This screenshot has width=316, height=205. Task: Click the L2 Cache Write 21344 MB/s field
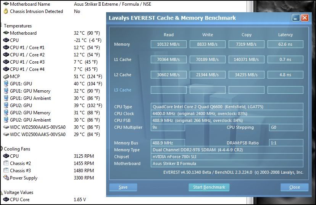[207, 75]
